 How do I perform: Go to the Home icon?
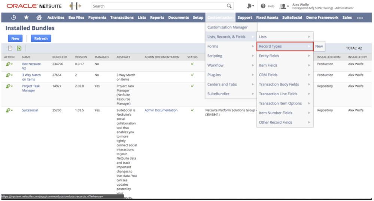click(x=39, y=17)
